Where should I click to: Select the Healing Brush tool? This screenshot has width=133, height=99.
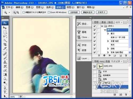tap(5, 54)
